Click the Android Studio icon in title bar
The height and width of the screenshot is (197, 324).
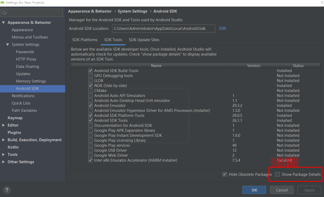click(x=2, y=2)
